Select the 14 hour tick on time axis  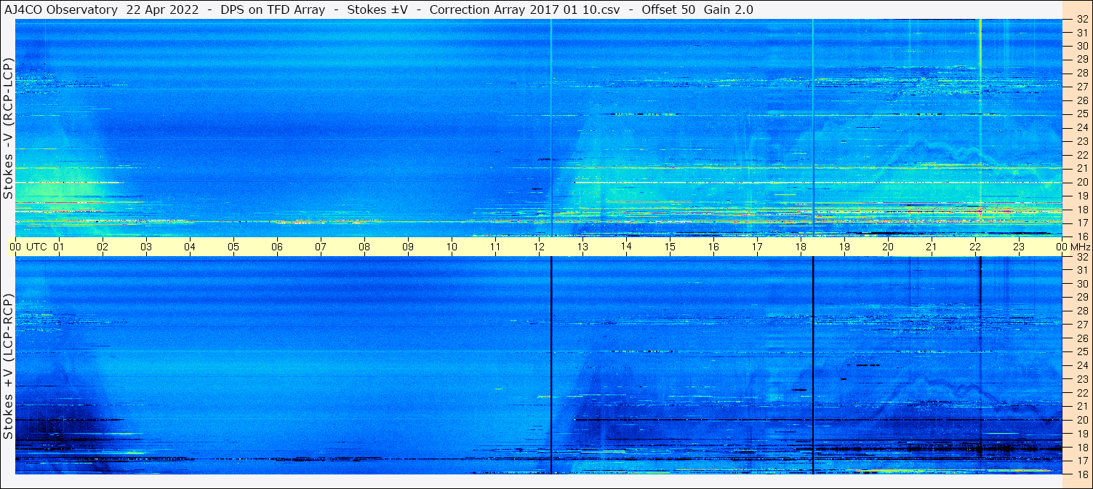[626, 247]
